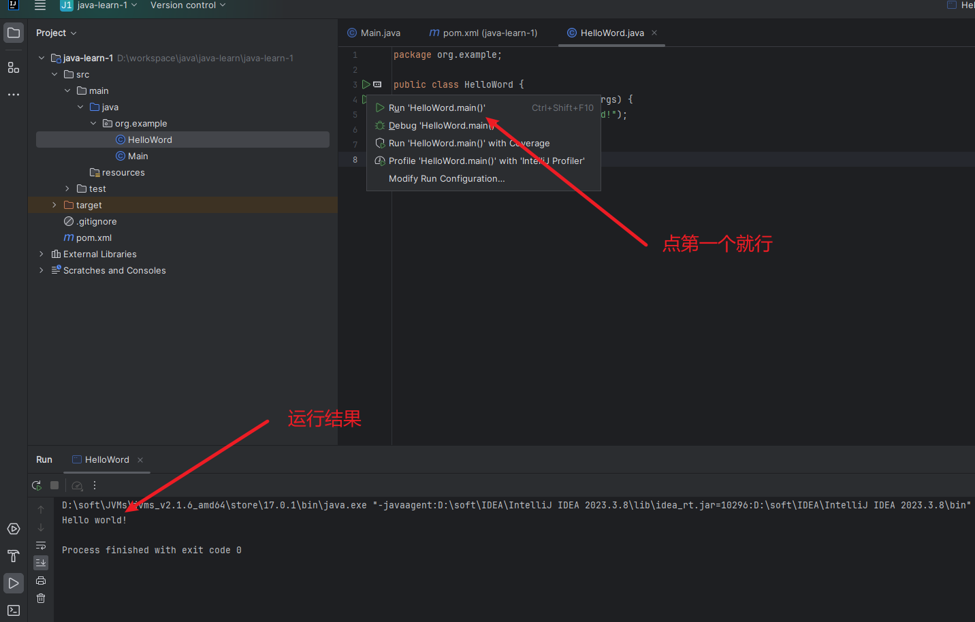Toggle soft-wrap in Run console
This screenshot has height=622, width=975.
41,545
